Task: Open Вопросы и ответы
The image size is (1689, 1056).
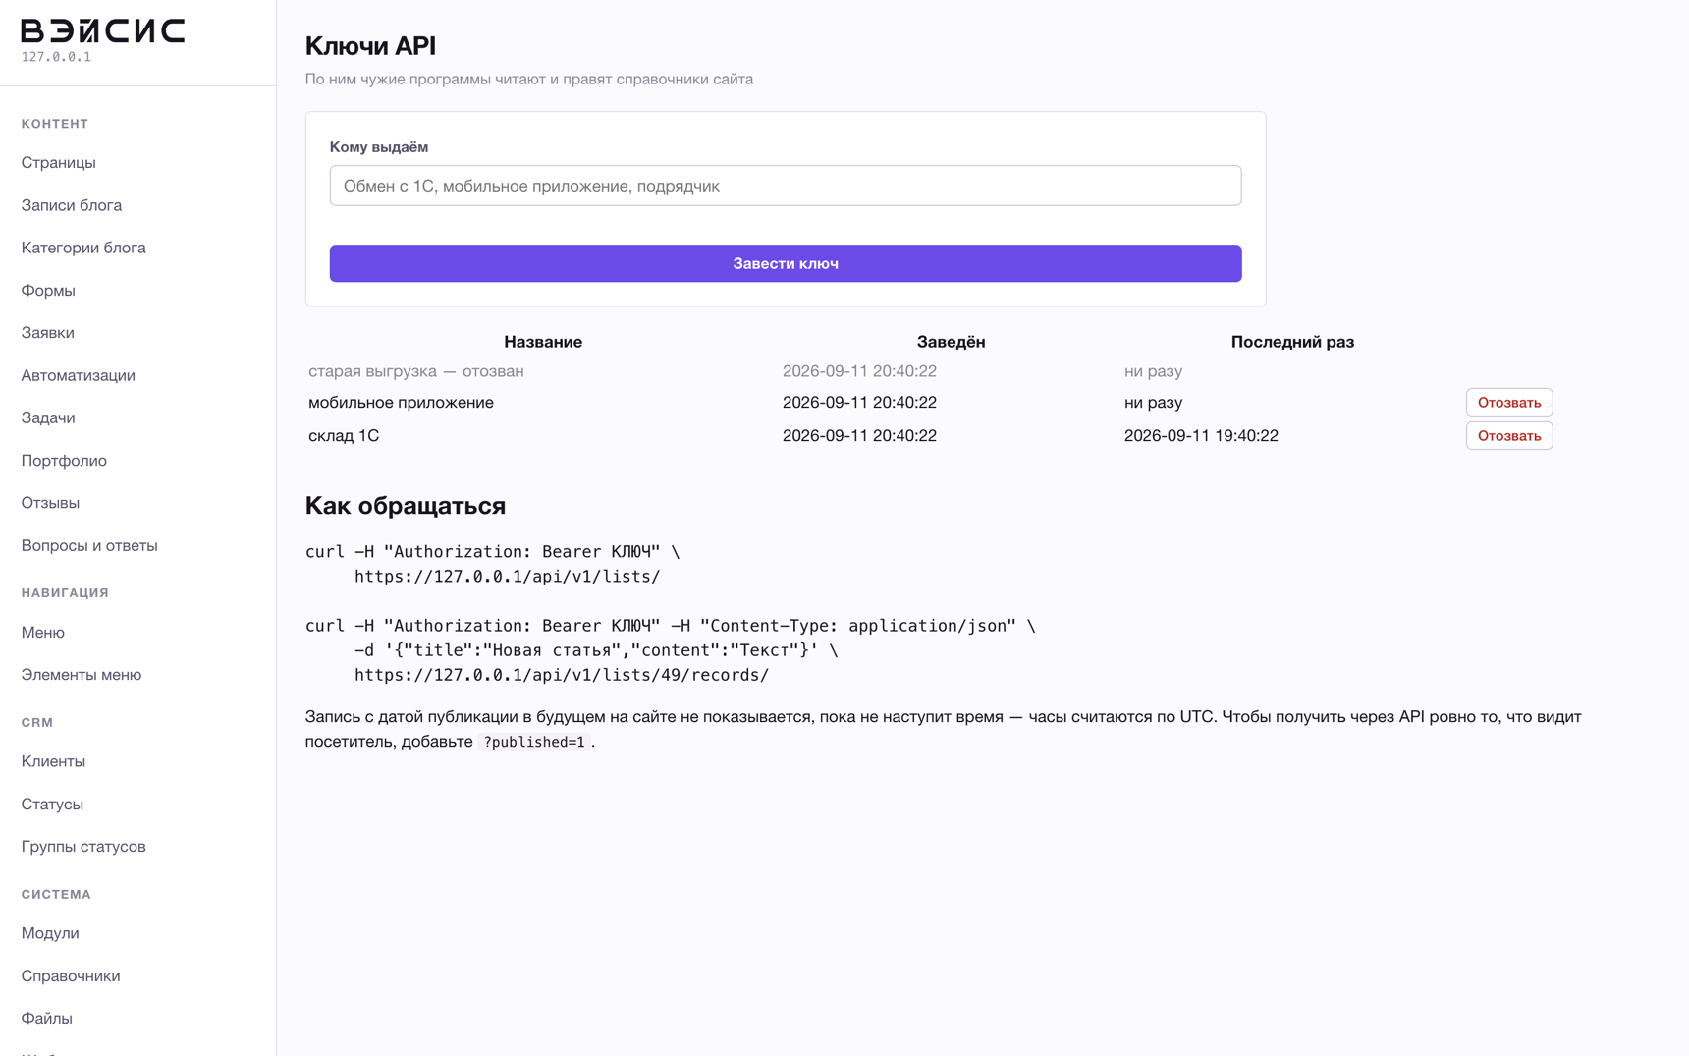Action: (x=89, y=545)
